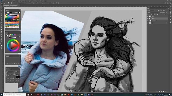Open the Изображение menu
The width and height of the screenshot is (172, 96).
pyautogui.click(x=16, y=1)
